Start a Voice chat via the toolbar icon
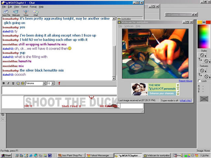The image size is (211, 158). (26, 13)
